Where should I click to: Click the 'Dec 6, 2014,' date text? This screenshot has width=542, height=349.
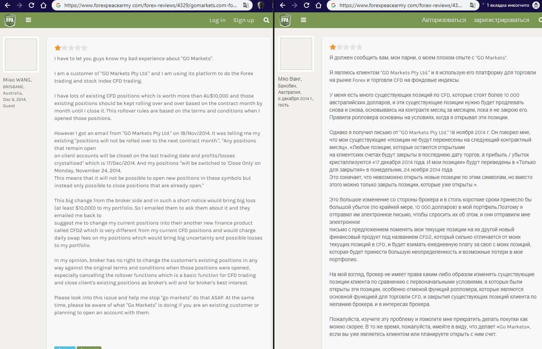[15, 99]
